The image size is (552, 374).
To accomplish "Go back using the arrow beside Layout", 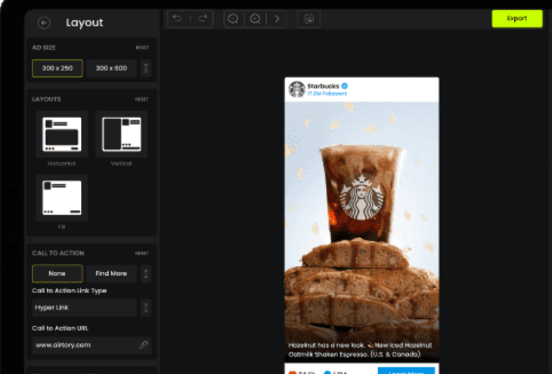I will [x=44, y=23].
